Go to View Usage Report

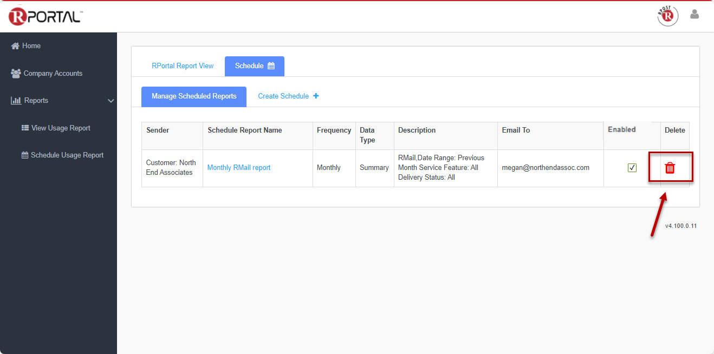[x=61, y=128]
